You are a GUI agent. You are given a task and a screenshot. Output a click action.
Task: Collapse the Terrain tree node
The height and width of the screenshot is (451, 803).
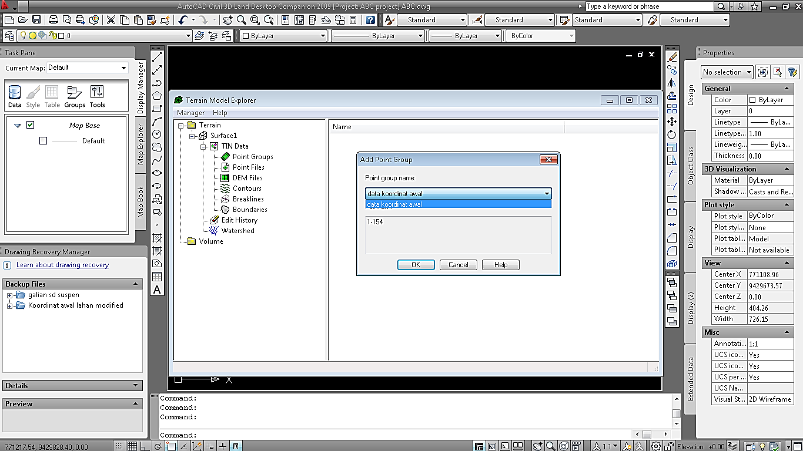coord(180,125)
